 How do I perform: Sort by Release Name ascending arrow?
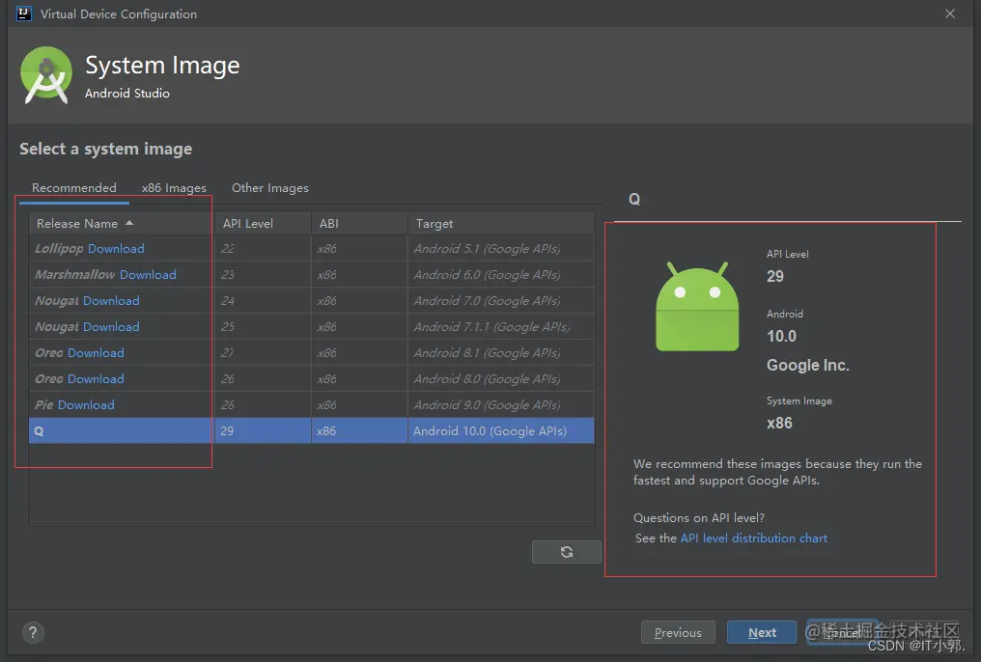[129, 223]
